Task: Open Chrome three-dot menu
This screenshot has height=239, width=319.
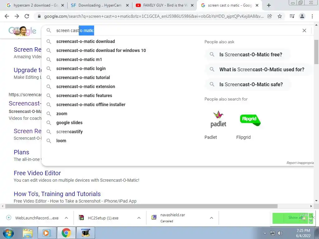Action: click(312, 16)
